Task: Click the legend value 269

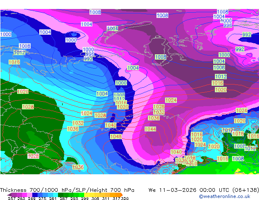Action: pos(32,198)
